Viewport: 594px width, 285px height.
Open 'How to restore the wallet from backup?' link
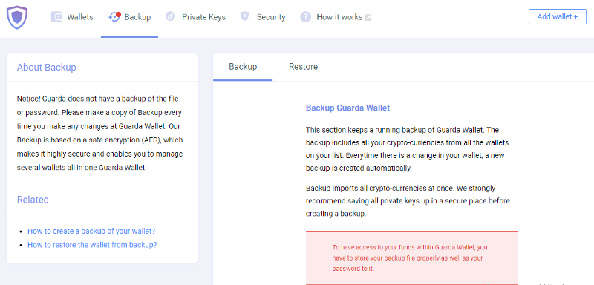pyautogui.click(x=92, y=245)
